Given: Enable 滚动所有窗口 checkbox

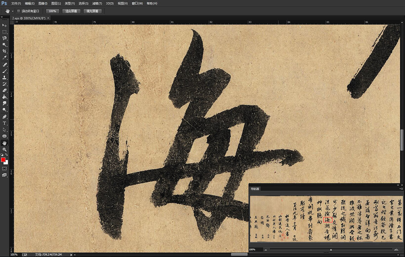Looking at the screenshot, I should [x=18, y=11].
